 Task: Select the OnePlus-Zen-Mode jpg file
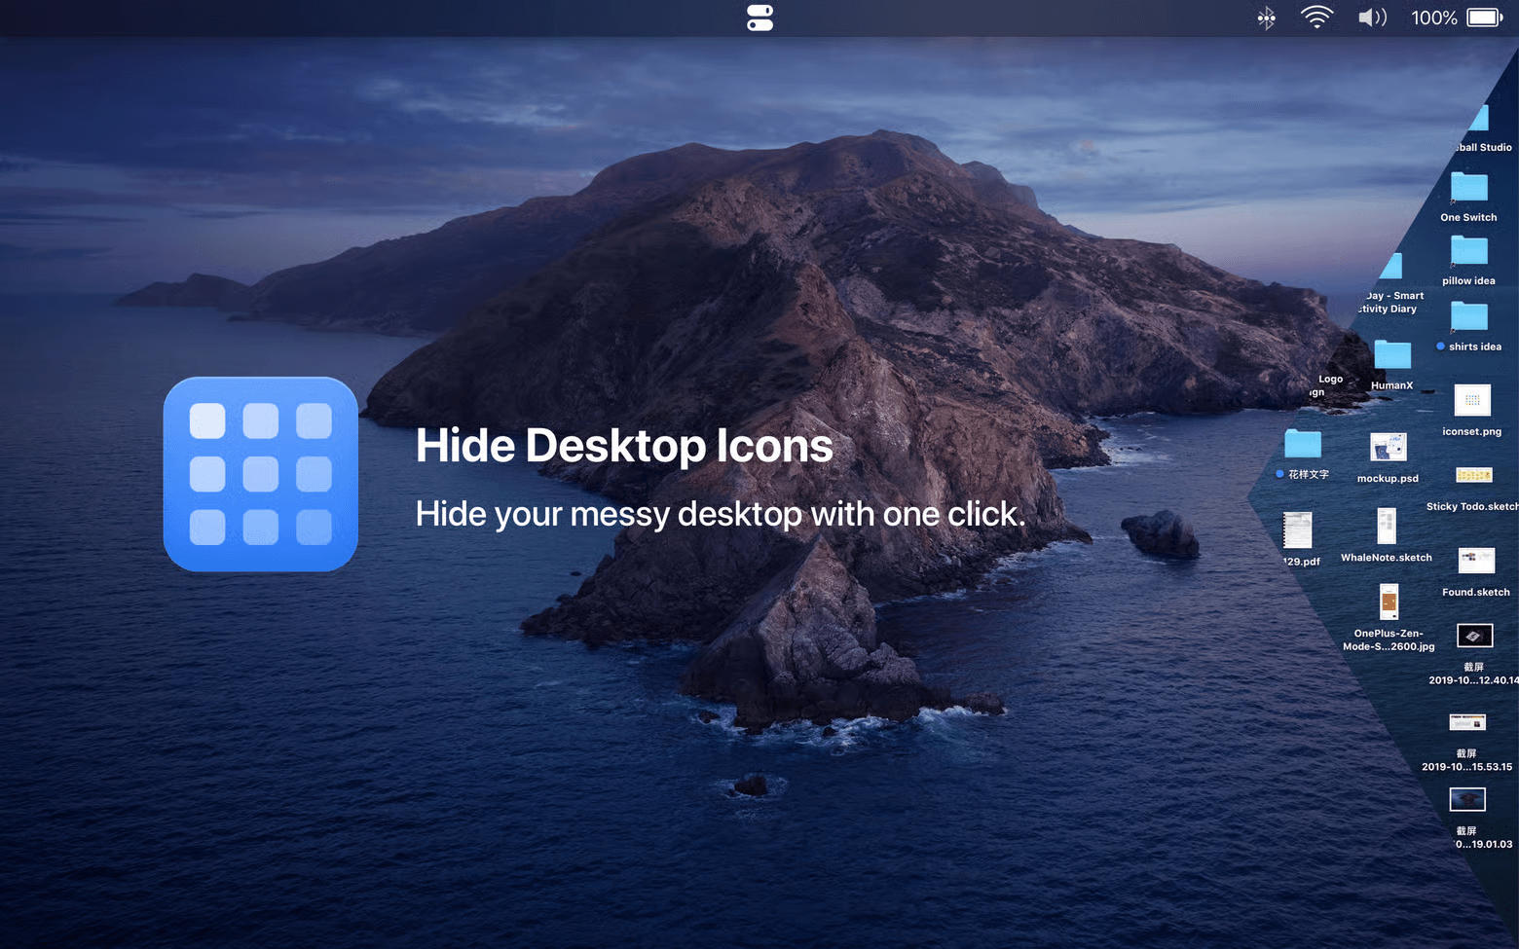coord(1389,602)
